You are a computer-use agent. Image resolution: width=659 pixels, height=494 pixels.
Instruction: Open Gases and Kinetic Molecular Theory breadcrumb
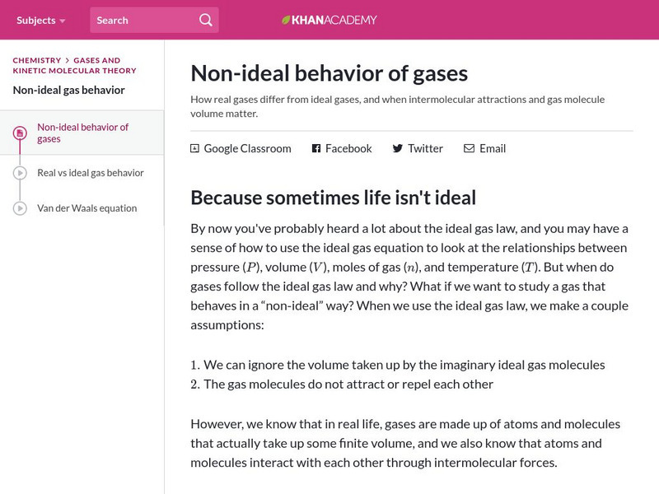[96, 66]
